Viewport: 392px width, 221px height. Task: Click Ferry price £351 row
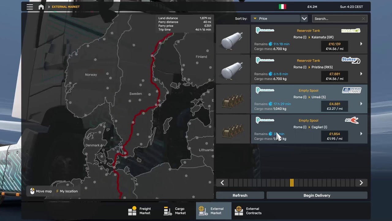pos(185,26)
